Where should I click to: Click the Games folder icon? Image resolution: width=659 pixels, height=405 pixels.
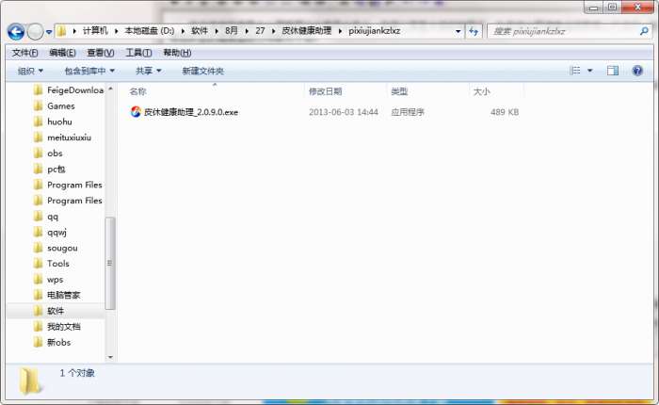point(39,105)
